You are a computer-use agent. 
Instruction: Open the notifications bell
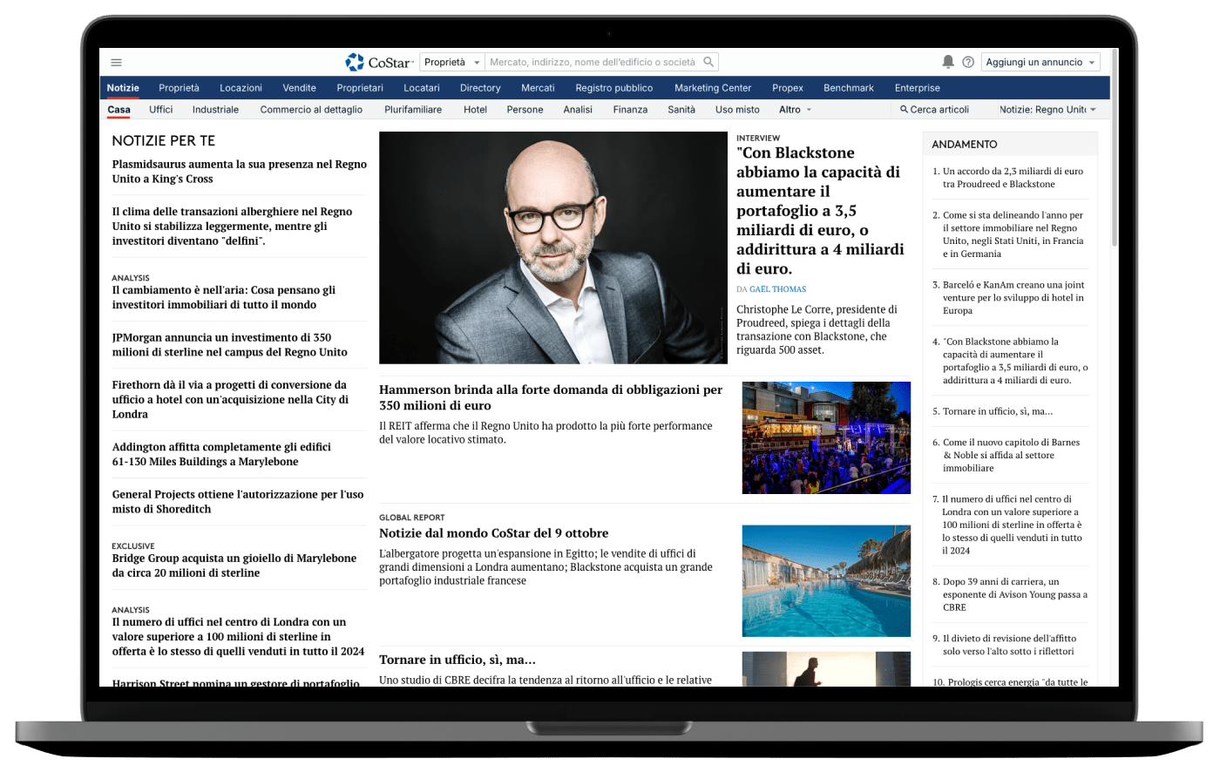[948, 62]
